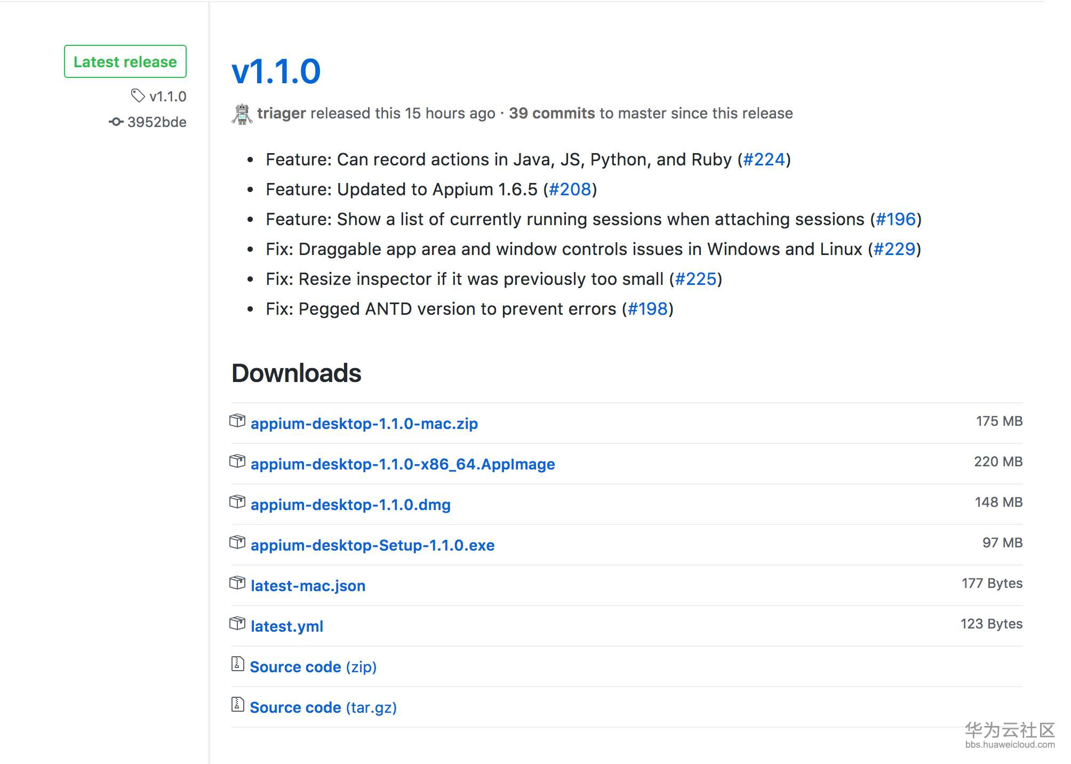Click the triager robot avatar icon
This screenshot has width=1071, height=764.
pyautogui.click(x=242, y=114)
